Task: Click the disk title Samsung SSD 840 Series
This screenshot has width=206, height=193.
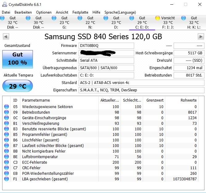Action: (103, 36)
